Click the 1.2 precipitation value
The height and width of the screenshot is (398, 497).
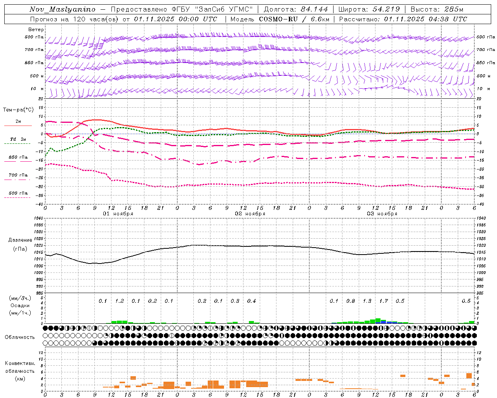click(x=120, y=301)
